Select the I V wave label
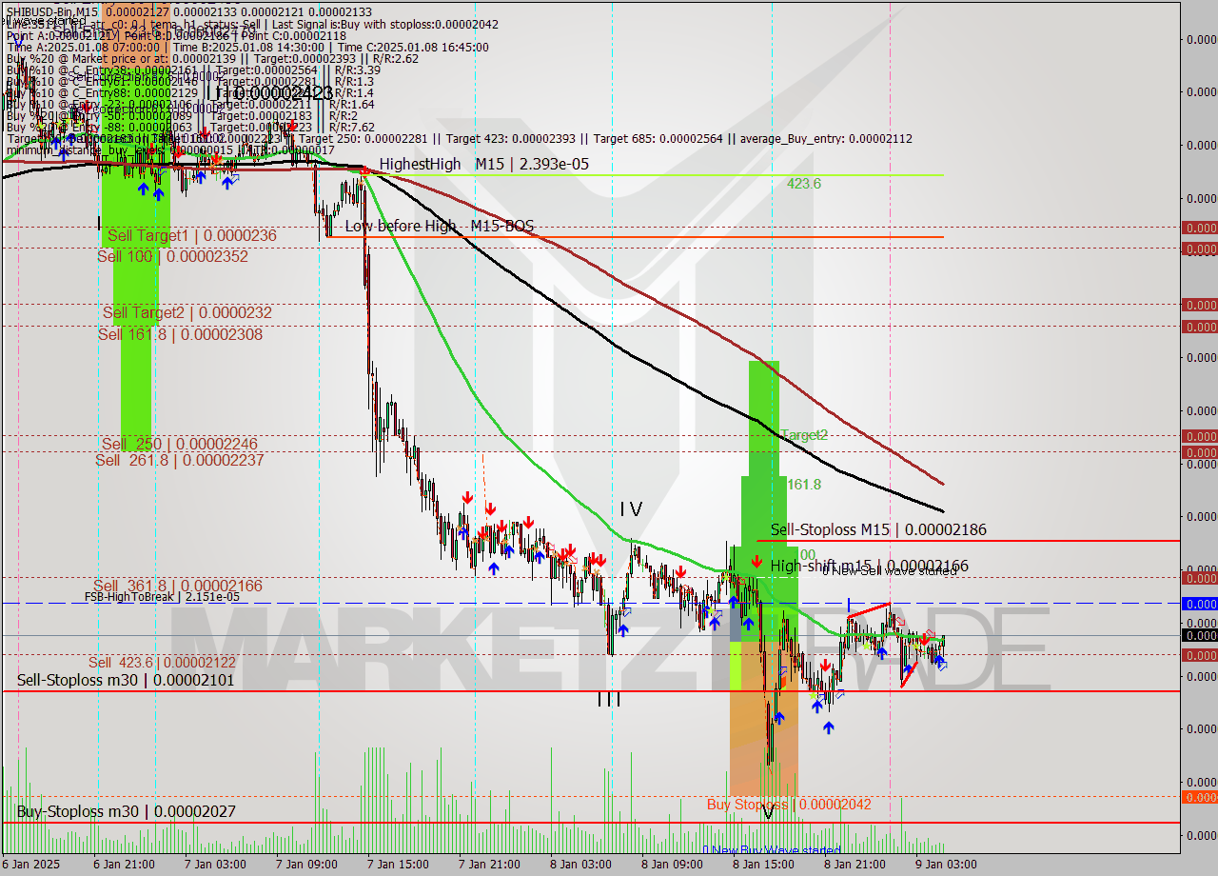Viewport: 1218px width, 876px height. click(631, 510)
